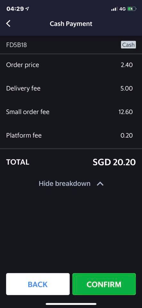Select the Platform fee row label
Image resolution: width=142 pixels, height=308 pixels.
[24, 135]
